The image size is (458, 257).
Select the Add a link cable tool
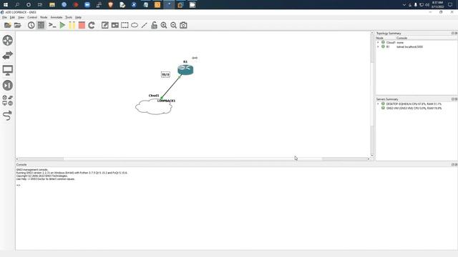click(x=8, y=116)
